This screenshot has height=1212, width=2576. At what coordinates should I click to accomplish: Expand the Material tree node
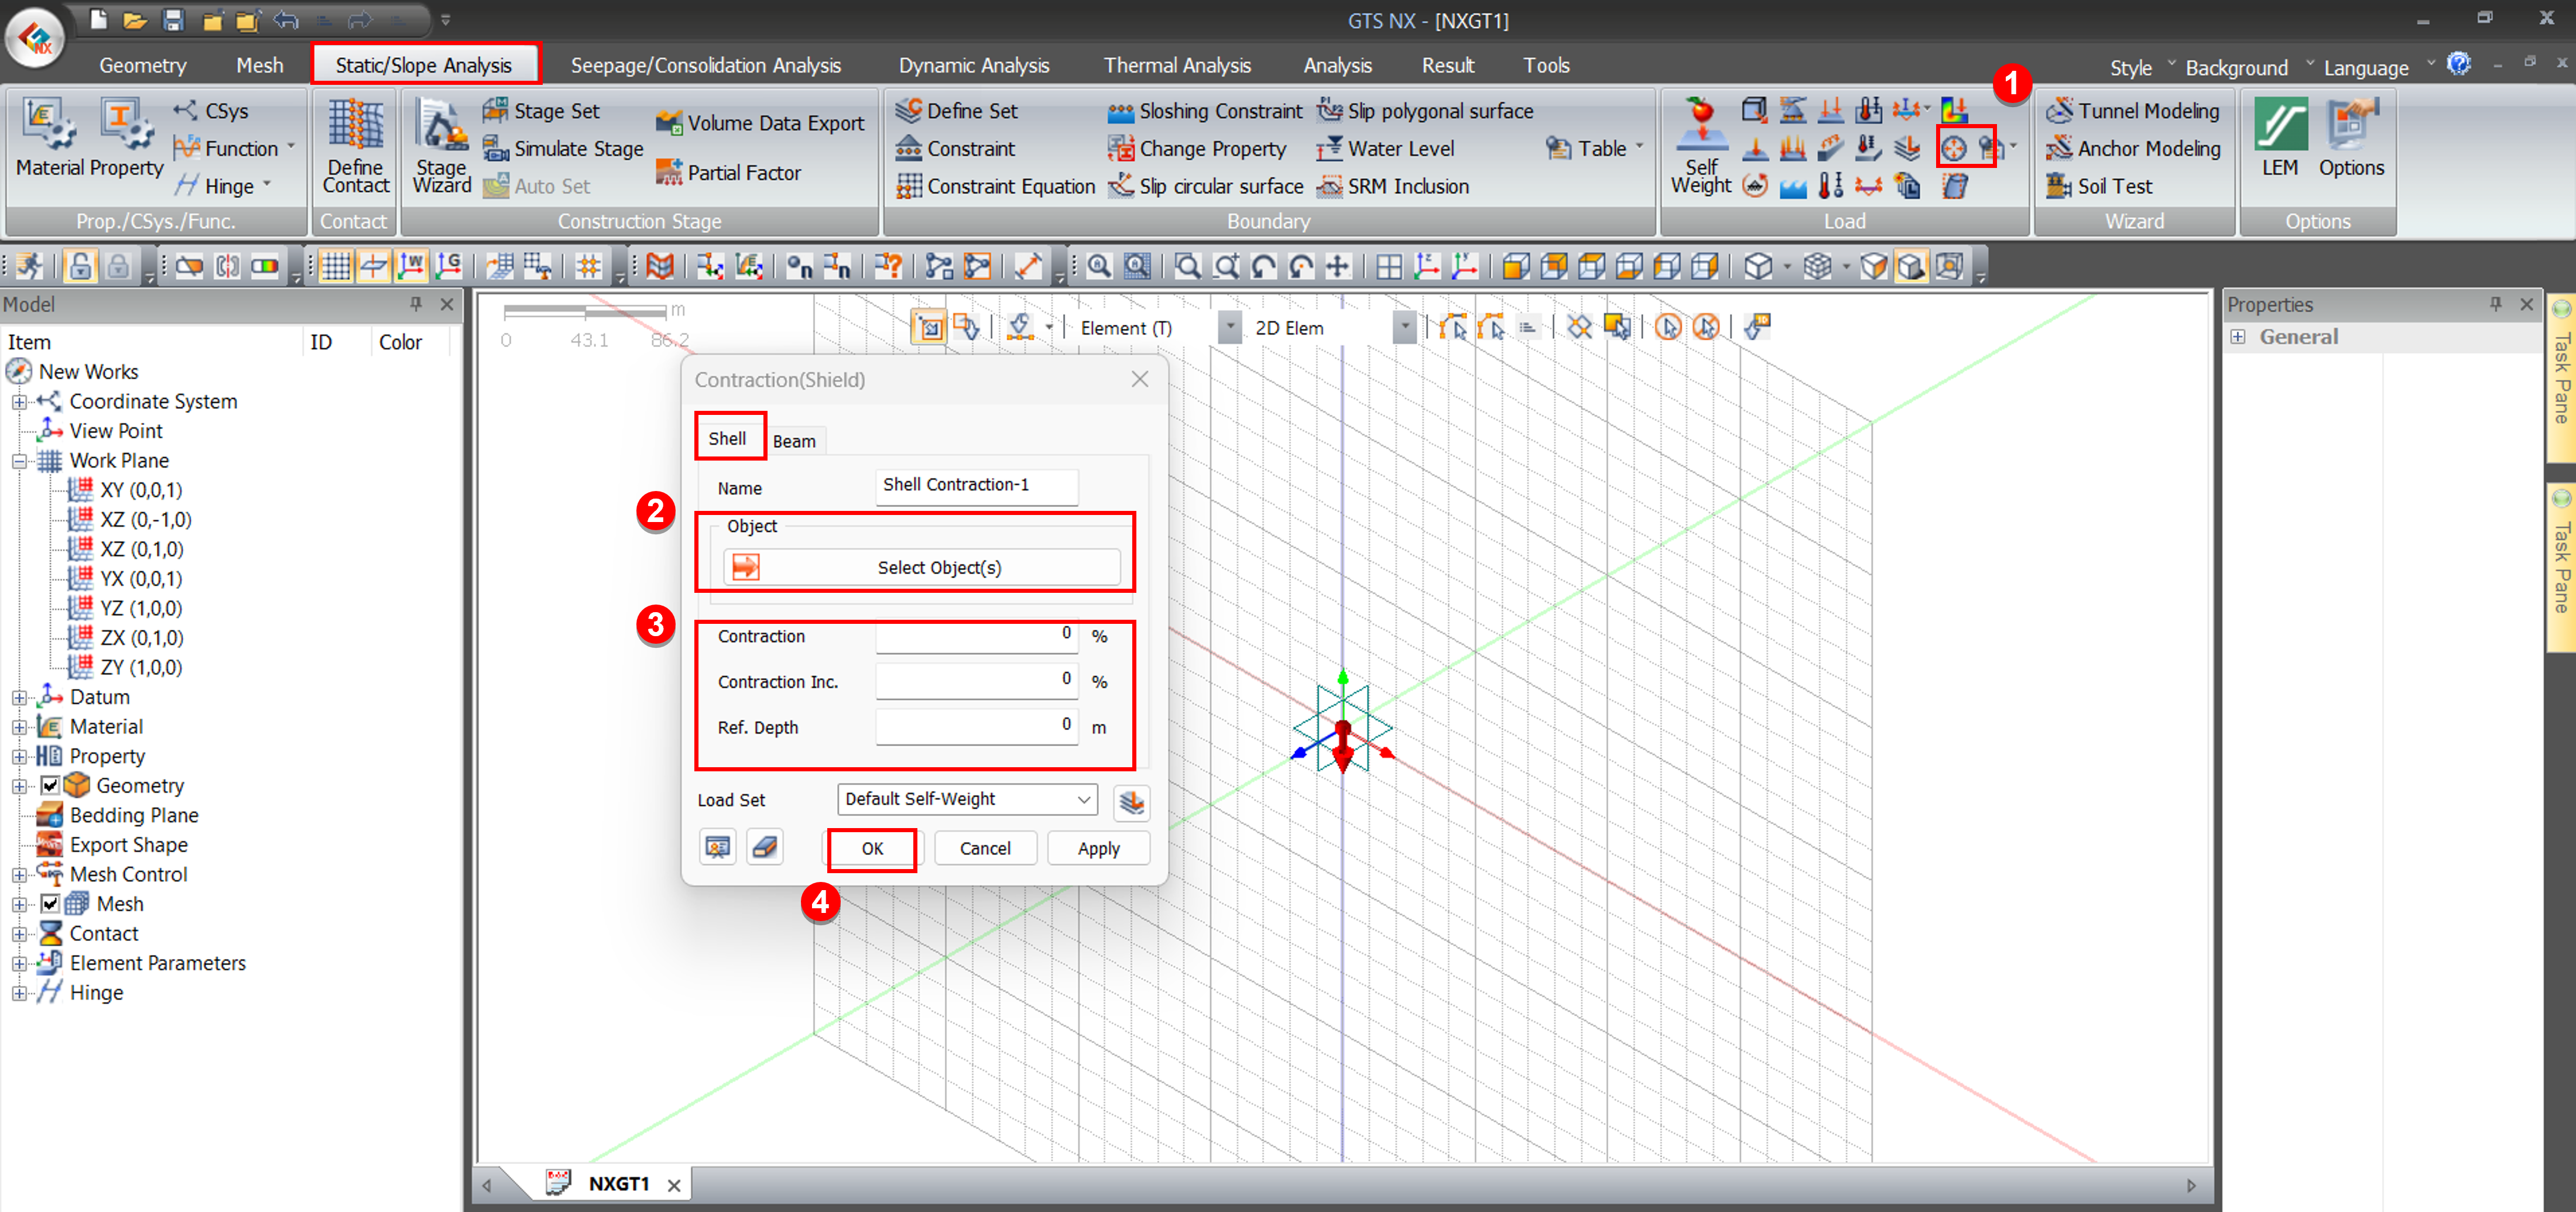click(x=18, y=727)
